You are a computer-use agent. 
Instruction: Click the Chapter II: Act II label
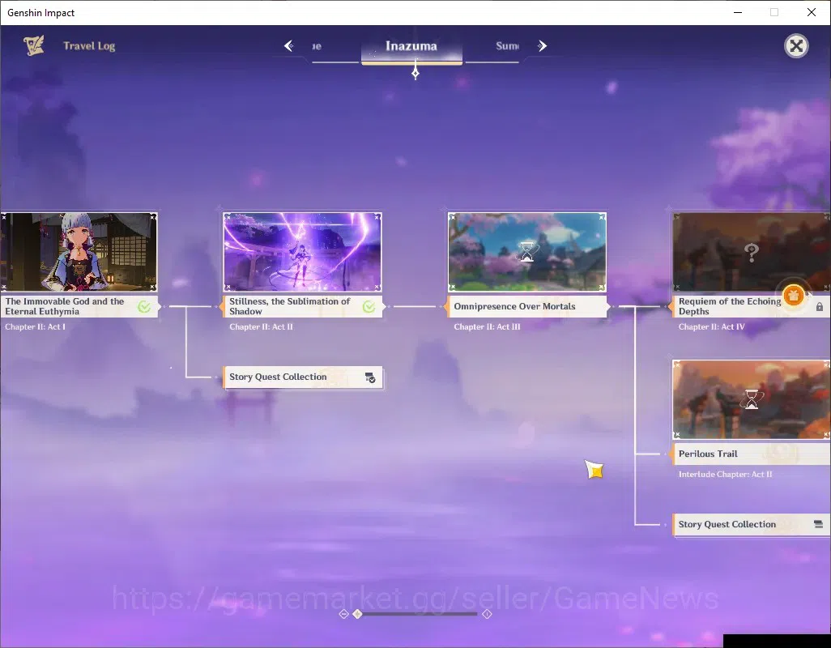pos(261,327)
